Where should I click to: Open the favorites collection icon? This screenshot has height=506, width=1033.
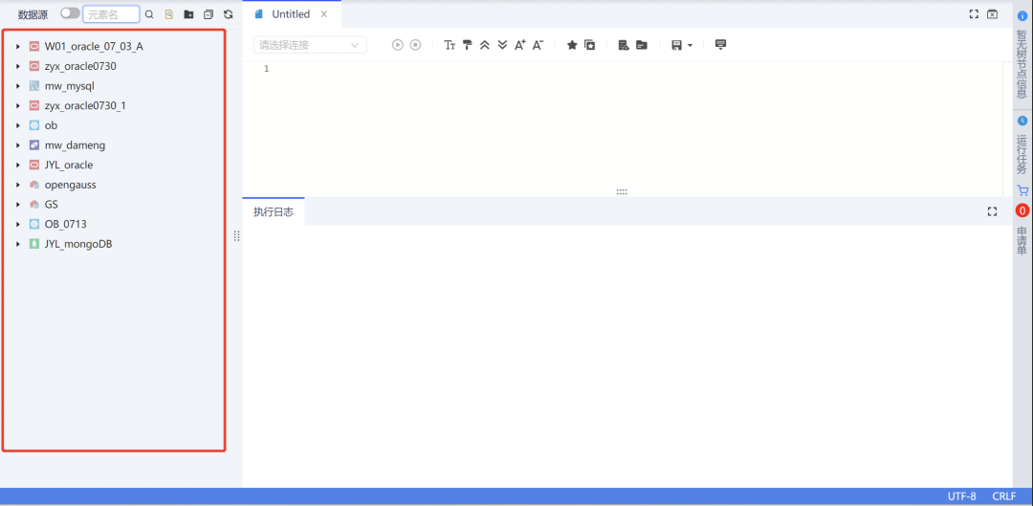coord(590,45)
